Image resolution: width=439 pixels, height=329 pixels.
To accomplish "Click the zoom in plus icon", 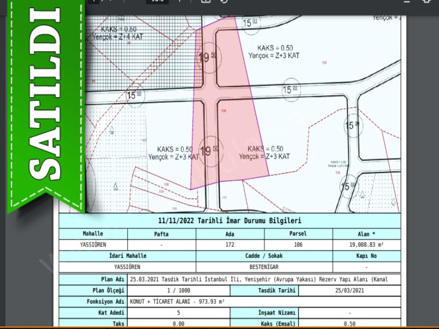I will (x=180, y=2).
